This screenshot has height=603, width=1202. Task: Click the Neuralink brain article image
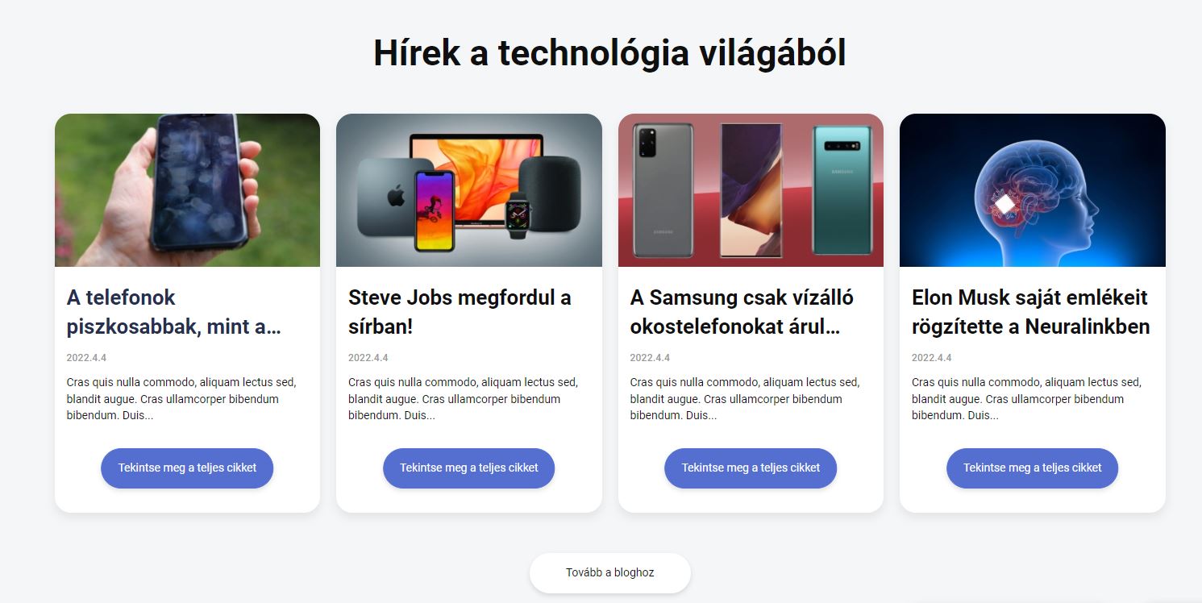(1033, 190)
